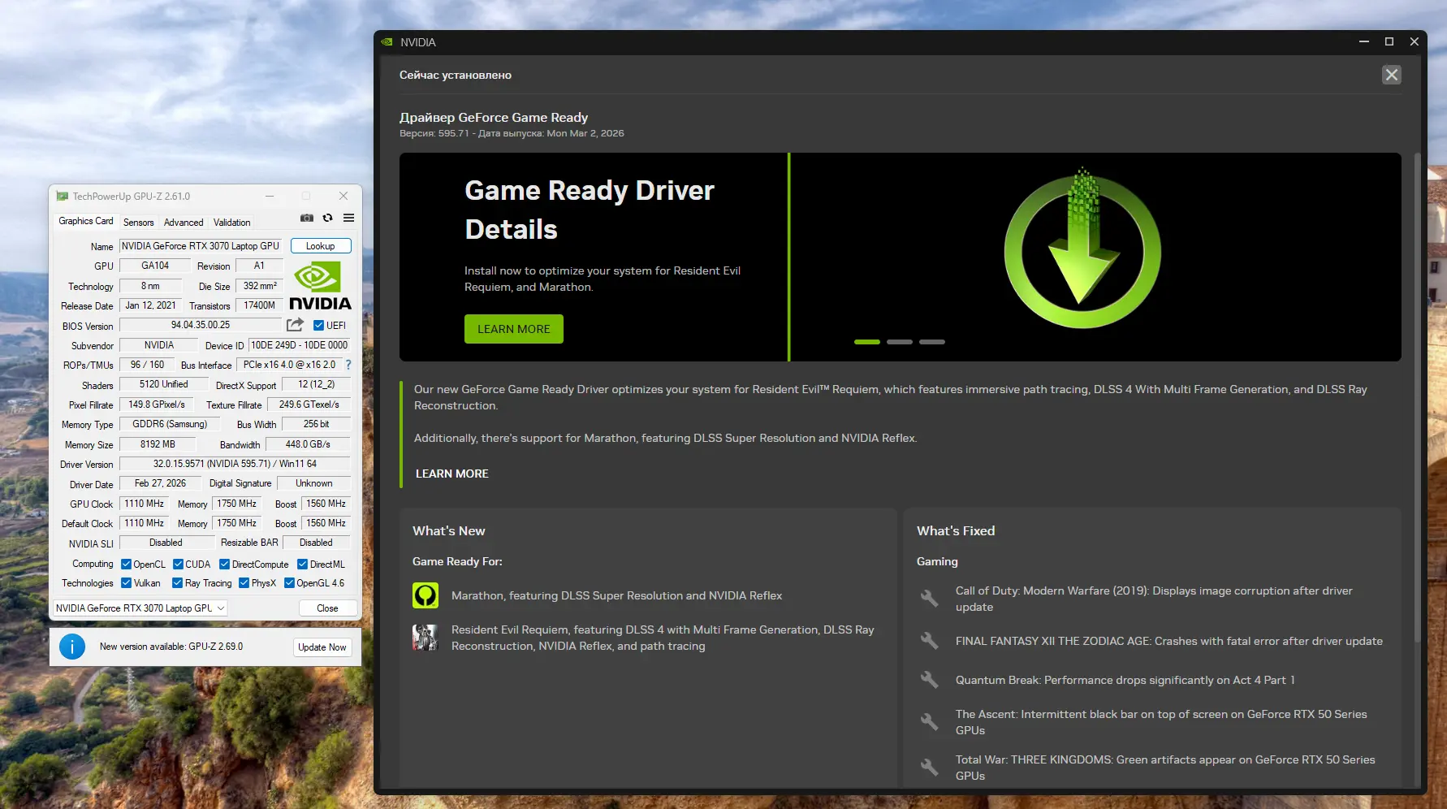This screenshot has height=809, width=1447.
Task: Switch to the Sensors tab
Action: click(139, 223)
